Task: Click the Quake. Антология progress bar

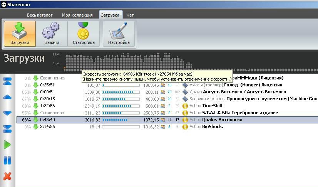Action: pyautogui.click(x=121, y=120)
